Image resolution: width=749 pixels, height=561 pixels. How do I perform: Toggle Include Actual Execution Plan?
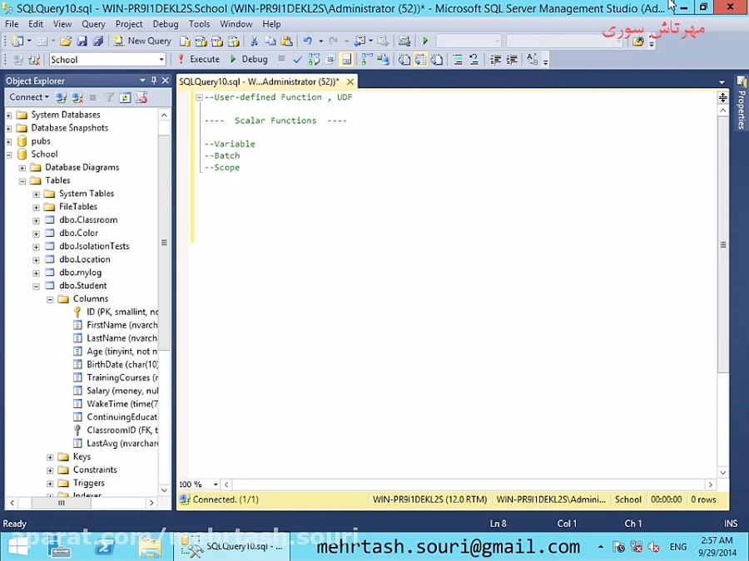[x=367, y=60]
